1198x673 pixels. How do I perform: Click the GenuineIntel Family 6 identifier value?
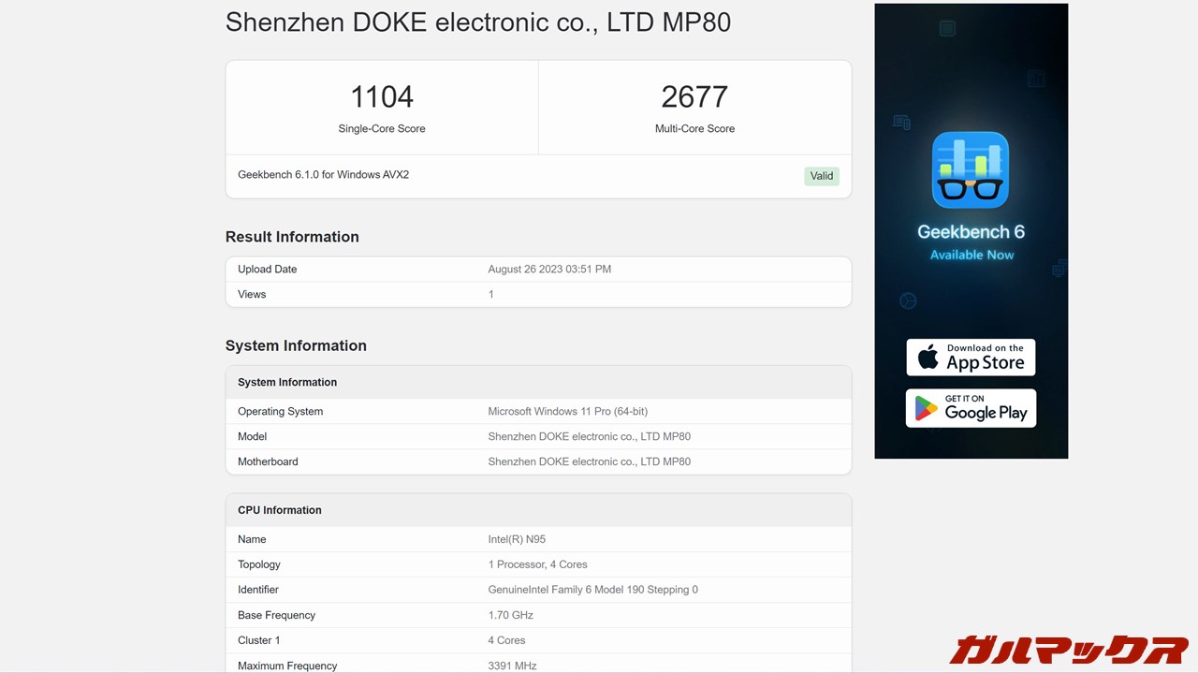coord(592,590)
